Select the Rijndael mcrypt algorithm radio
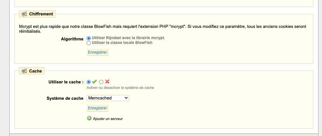Image resolution: width=322 pixels, height=136 pixels. point(89,38)
